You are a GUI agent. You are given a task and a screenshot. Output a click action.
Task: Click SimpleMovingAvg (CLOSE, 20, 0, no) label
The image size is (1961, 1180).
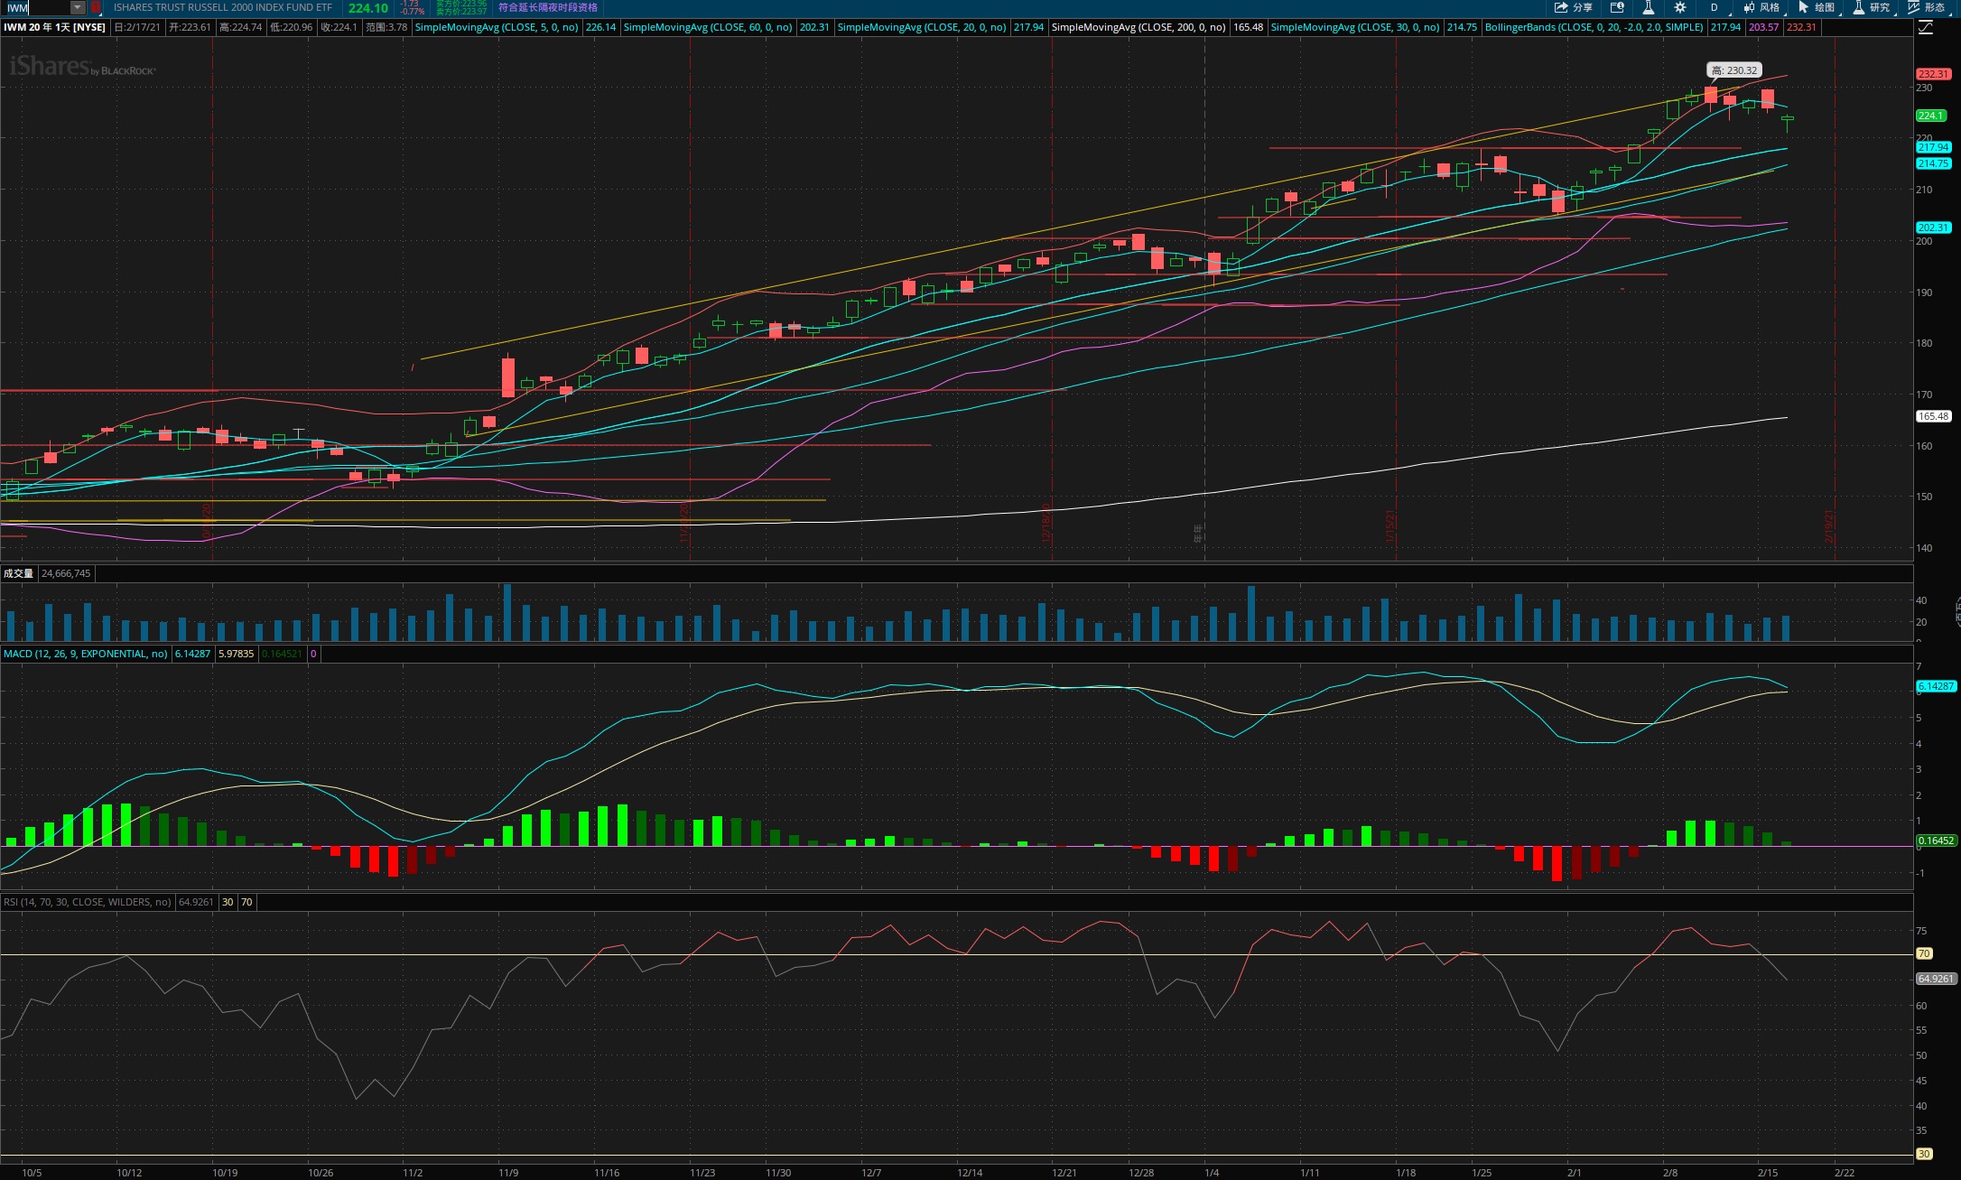point(921,27)
